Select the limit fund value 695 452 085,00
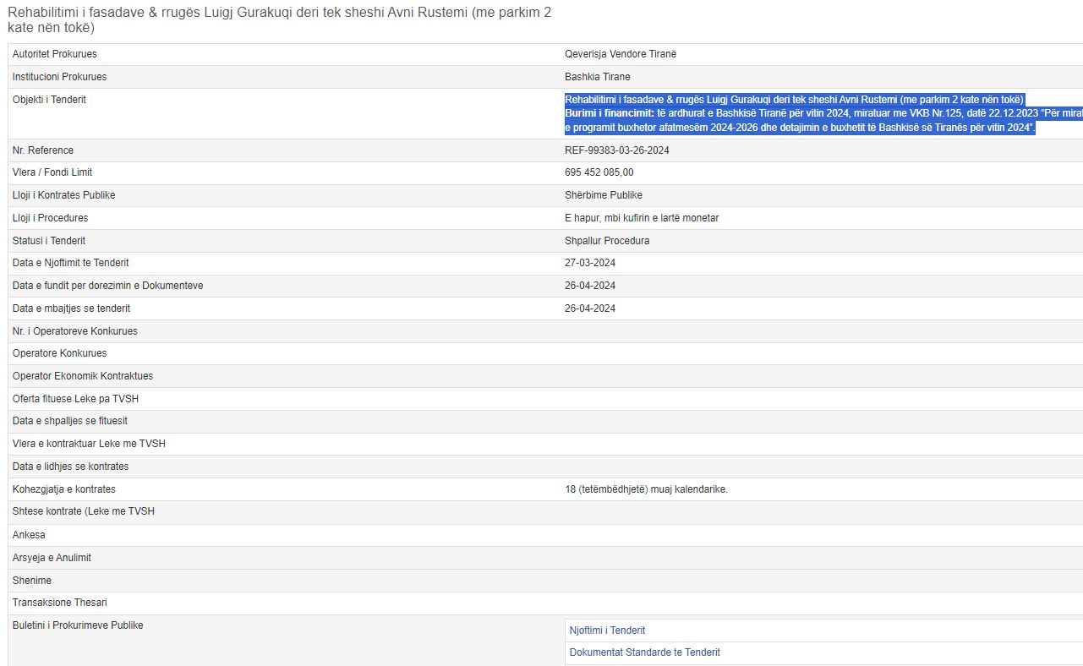This screenshot has width=1083, height=666. (x=599, y=172)
